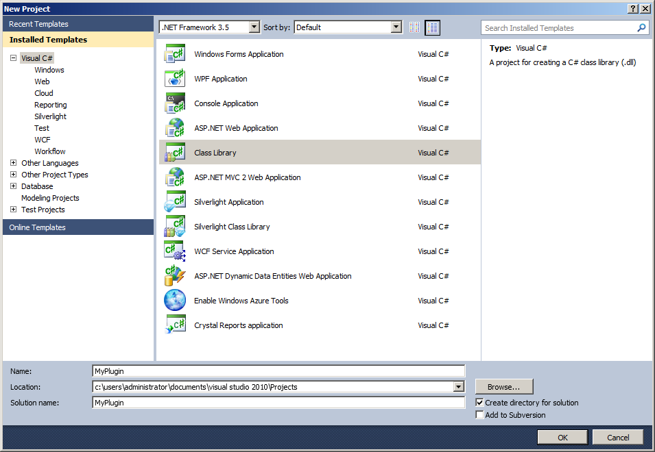This screenshot has height=452, width=655.
Task: Select the Test category under Visual C#
Action: click(x=42, y=128)
